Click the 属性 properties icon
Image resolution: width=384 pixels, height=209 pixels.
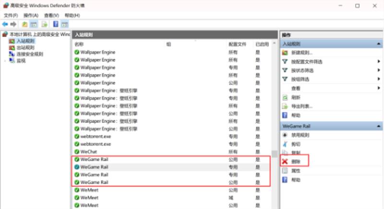coord(285,171)
